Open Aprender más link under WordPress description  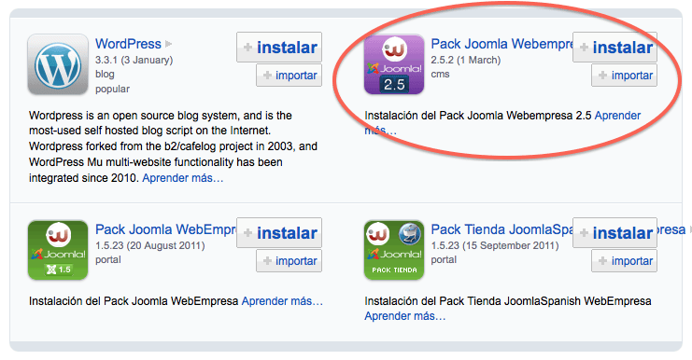[x=183, y=178]
